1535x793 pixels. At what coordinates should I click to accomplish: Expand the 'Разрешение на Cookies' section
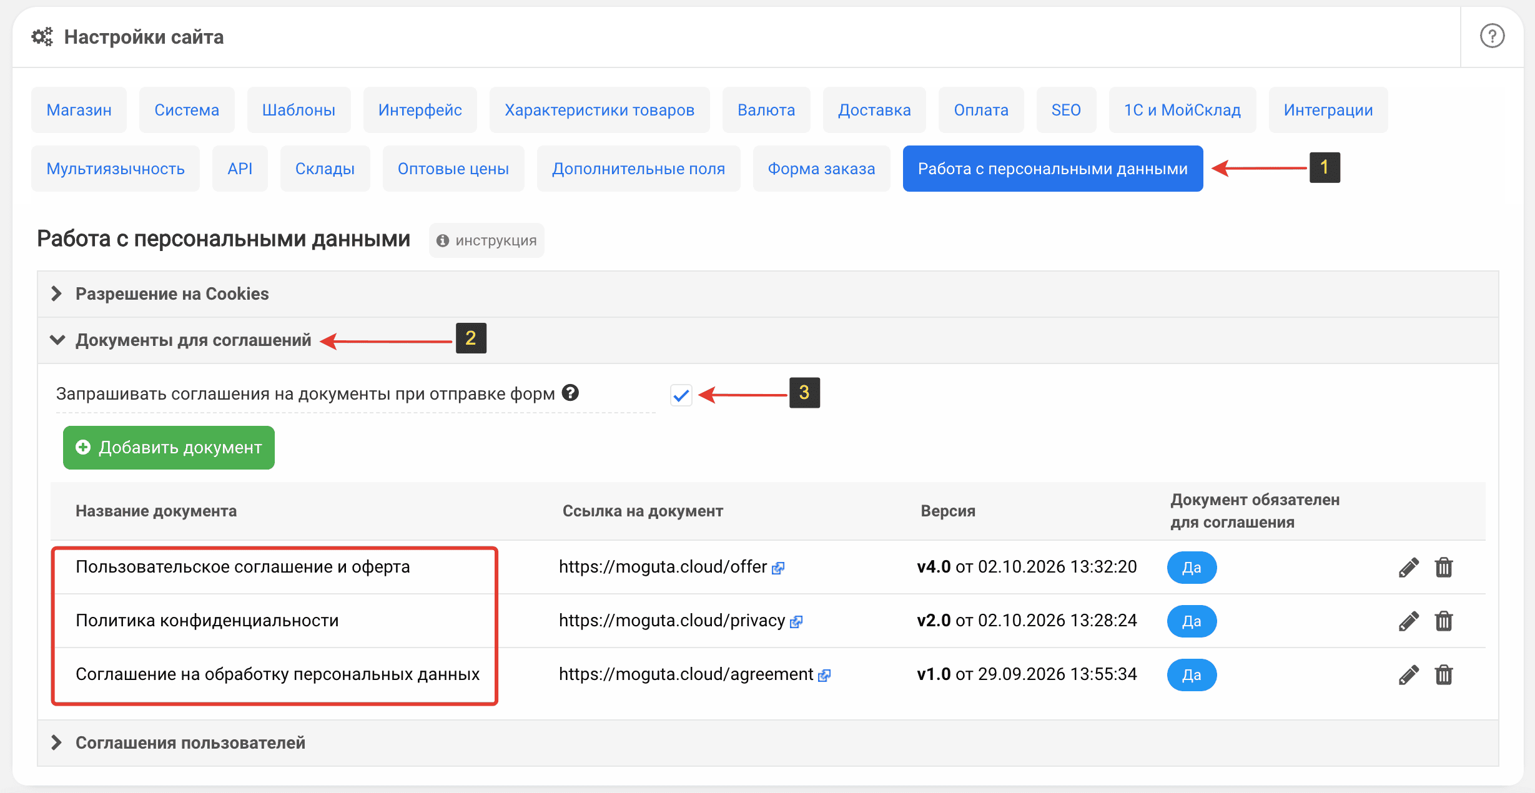[x=768, y=294]
